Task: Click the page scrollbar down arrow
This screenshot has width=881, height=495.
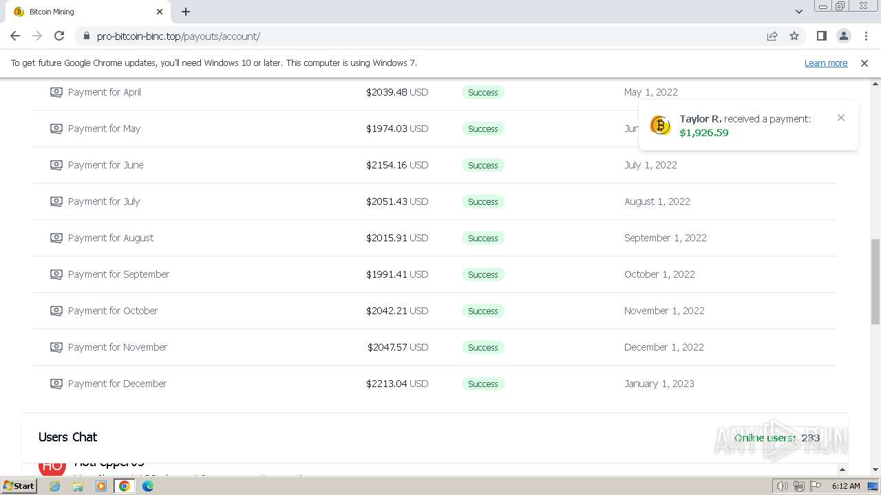Action: coord(875,470)
